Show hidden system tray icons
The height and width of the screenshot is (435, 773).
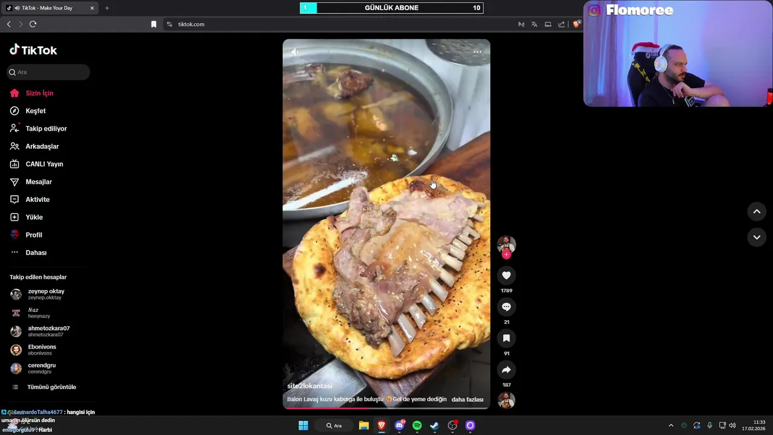click(670, 425)
